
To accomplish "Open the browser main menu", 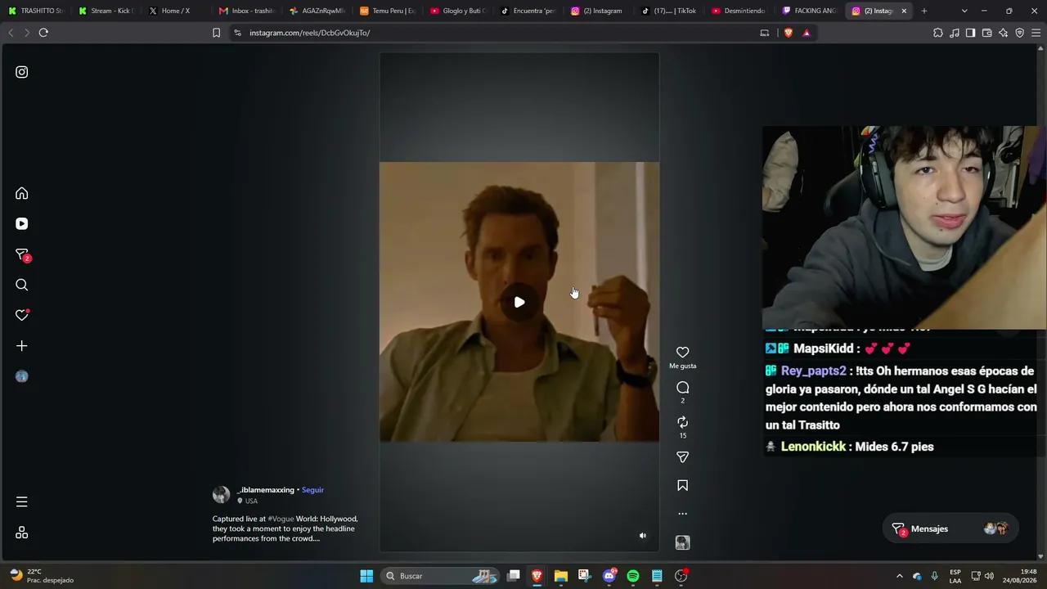I will [x=1036, y=33].
